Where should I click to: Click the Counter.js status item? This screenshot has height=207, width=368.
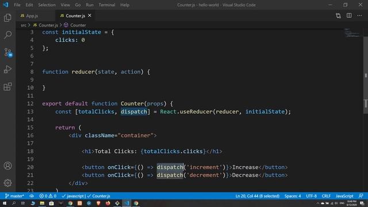98,196
